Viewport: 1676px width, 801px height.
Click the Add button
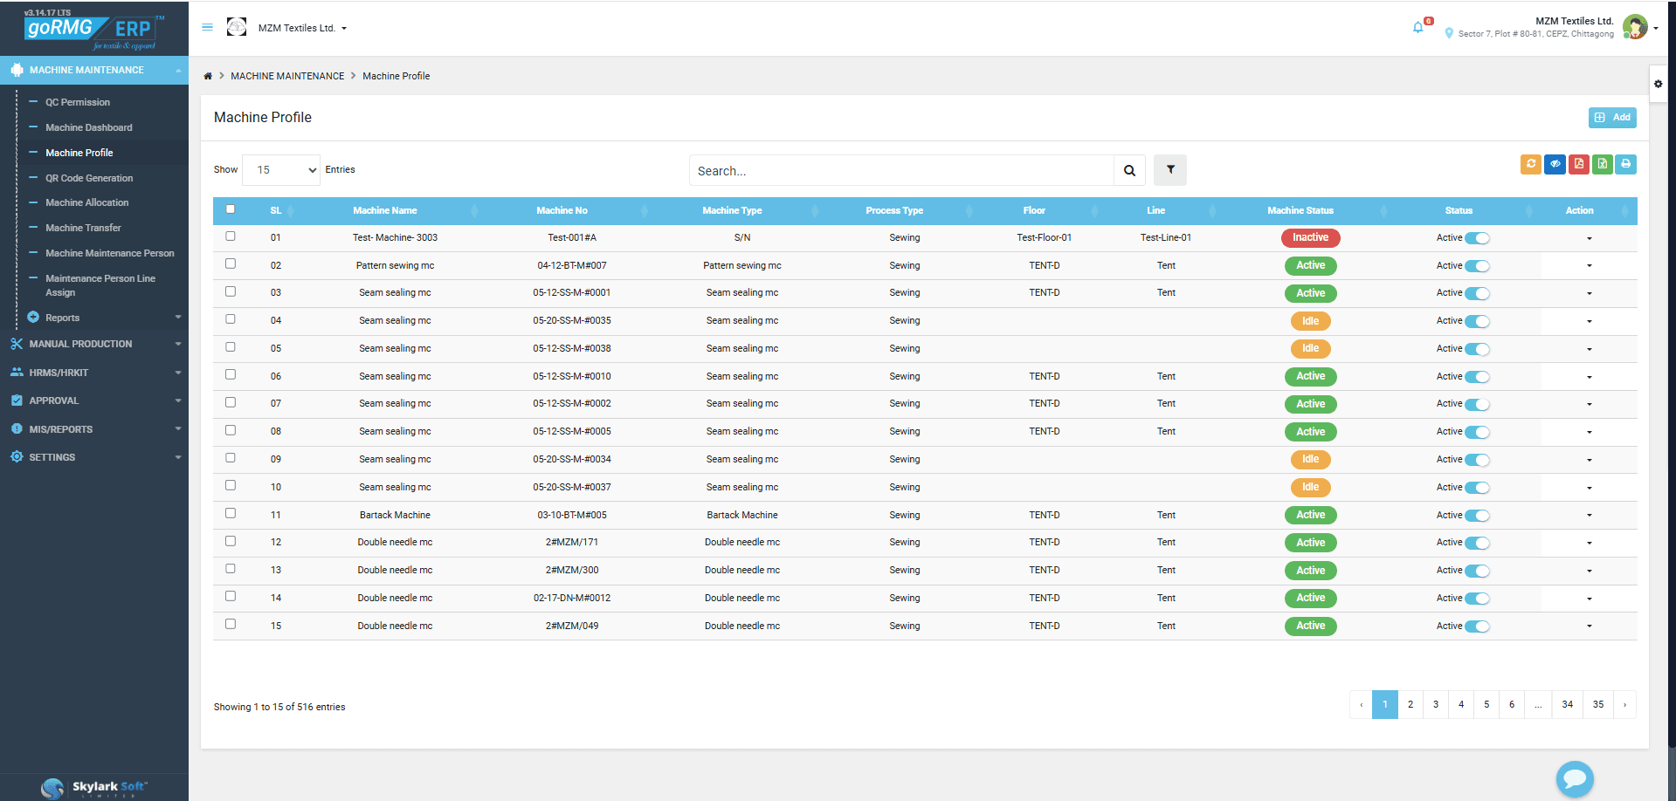pos(1611,118)
